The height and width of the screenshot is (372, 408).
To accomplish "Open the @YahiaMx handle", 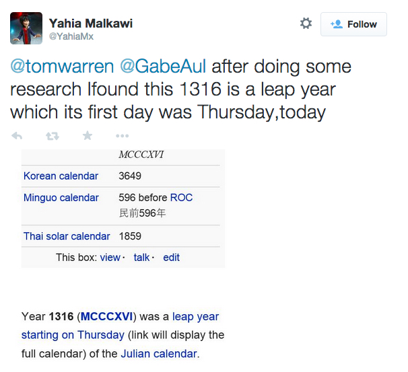I will coord(71,36).
